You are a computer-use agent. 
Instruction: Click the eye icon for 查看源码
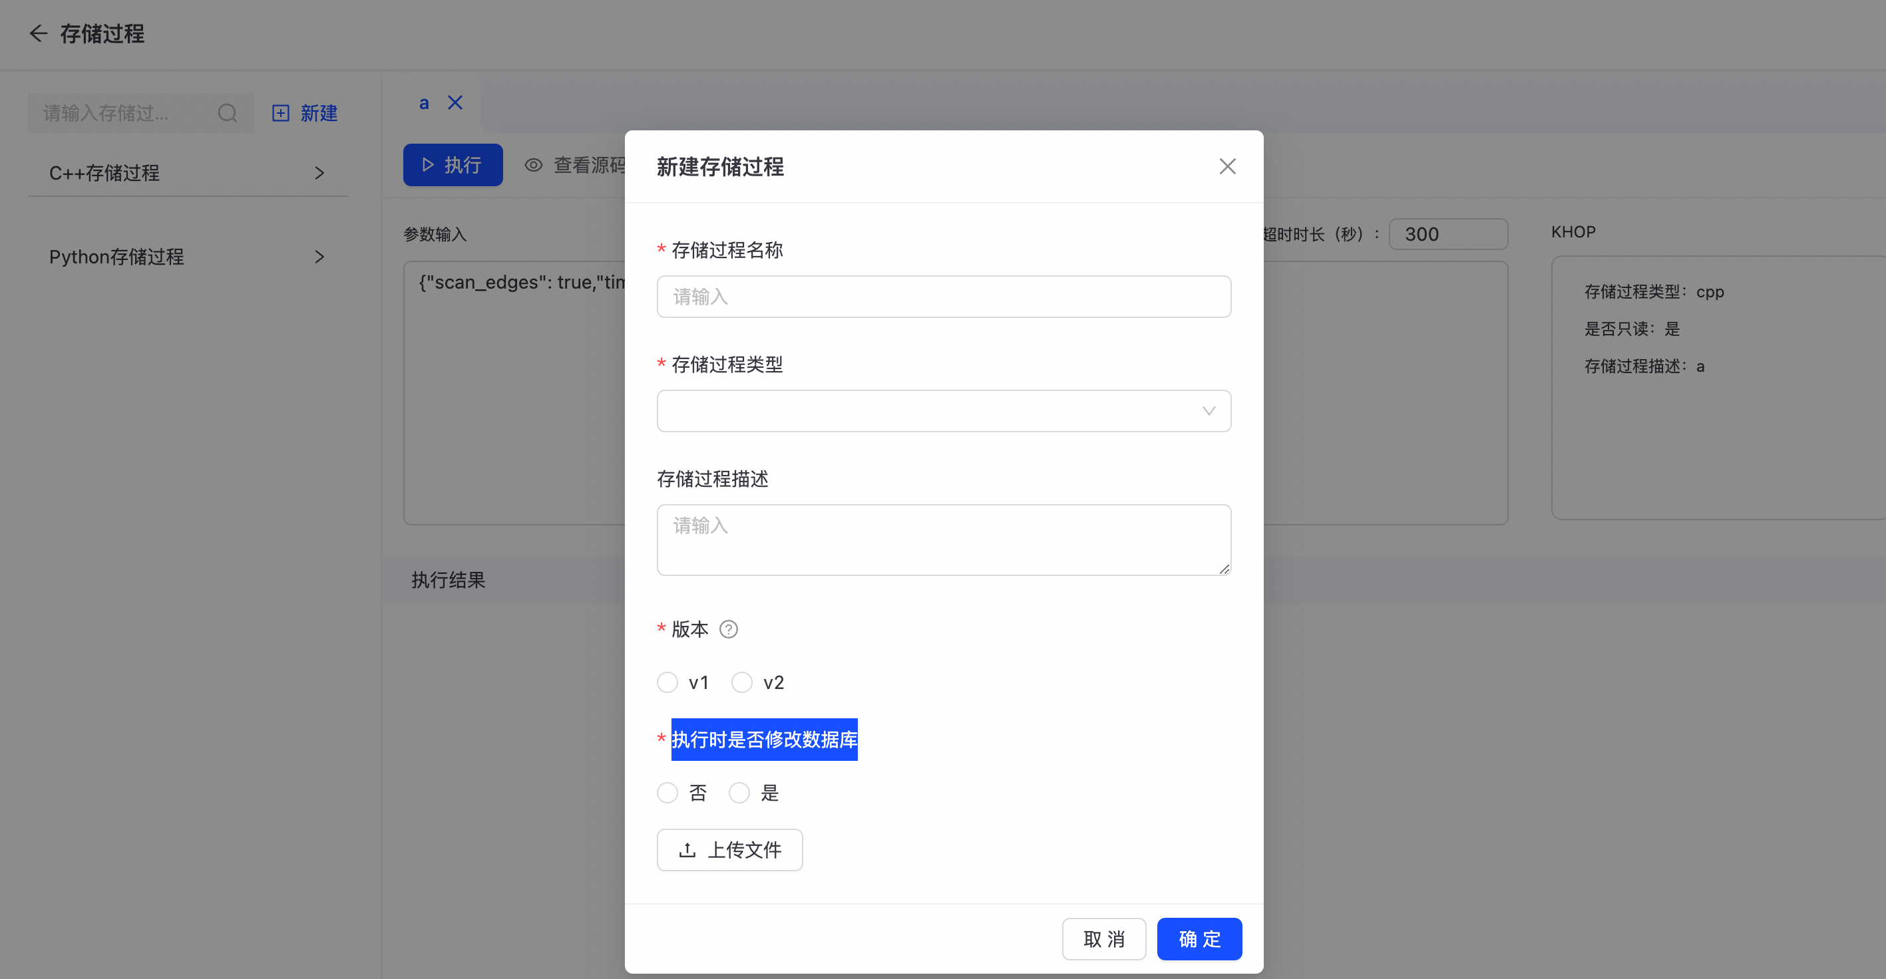pyautogui.click(x=534, y=166)
